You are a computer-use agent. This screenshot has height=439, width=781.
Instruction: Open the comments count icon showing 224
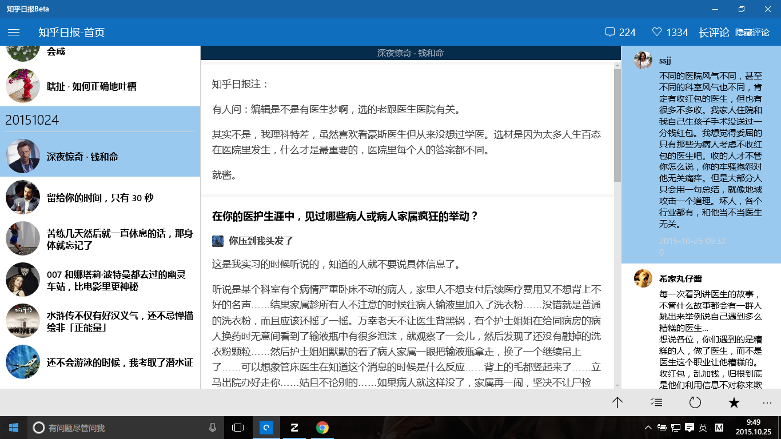tap(610, 33)
